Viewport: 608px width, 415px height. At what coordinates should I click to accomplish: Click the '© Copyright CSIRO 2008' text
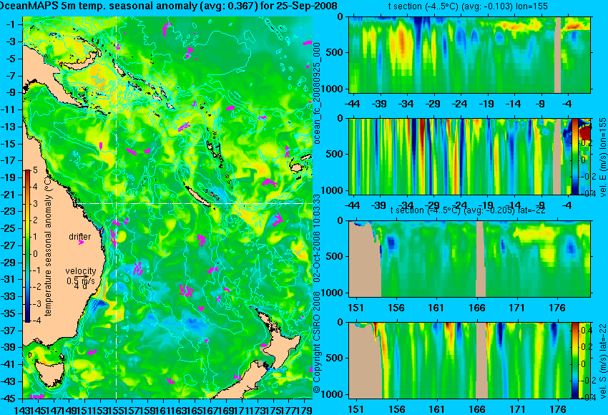click(317, 343)
